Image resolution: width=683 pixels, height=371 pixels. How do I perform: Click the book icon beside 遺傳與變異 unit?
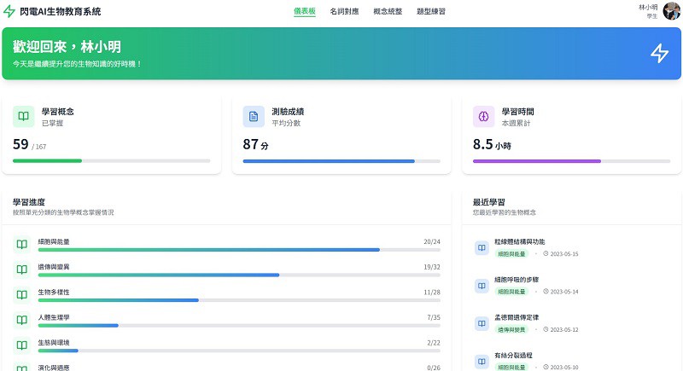click(21, 270)
